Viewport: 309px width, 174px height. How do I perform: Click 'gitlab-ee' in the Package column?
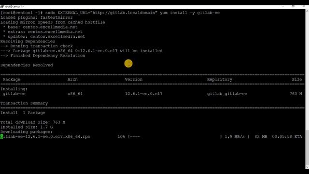(14, 94)
